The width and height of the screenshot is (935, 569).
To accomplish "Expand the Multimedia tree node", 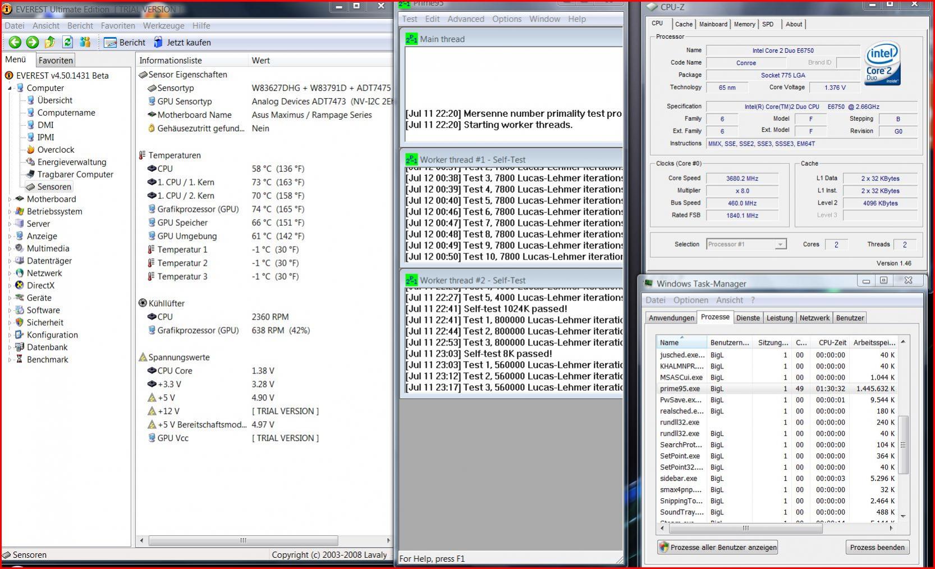I will pyautogui.click(x=10, y=248).
